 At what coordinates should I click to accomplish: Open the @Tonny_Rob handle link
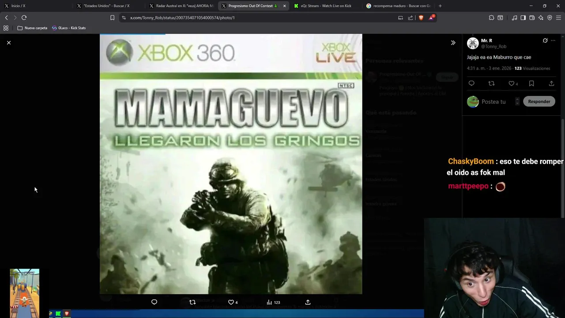click(493, 46)
